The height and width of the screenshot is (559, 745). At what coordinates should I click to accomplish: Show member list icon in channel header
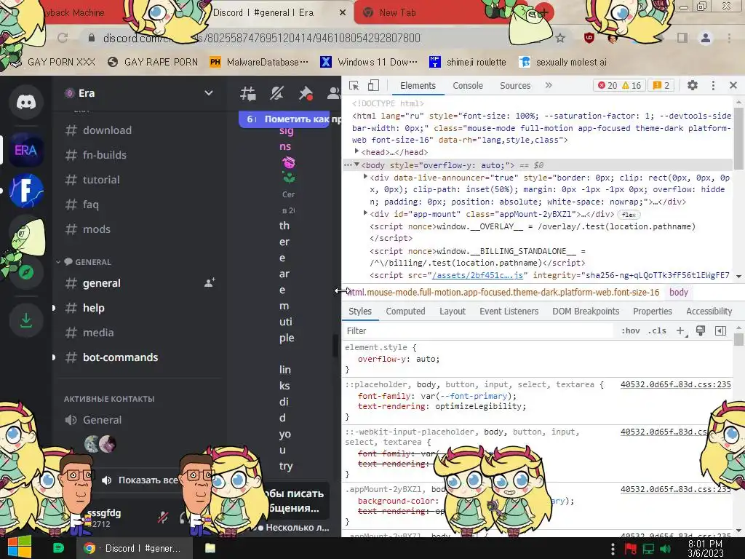(x=333, y=93)
